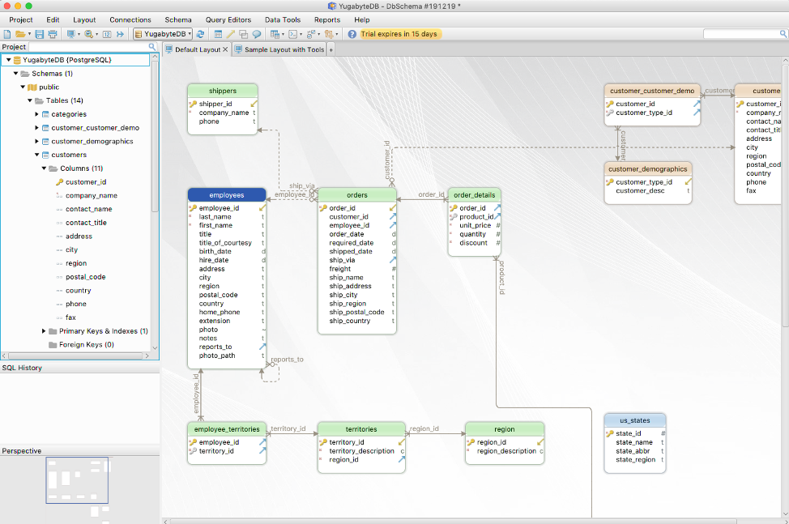Expand Primary Keys & Indexes folder

click(44, 331)
